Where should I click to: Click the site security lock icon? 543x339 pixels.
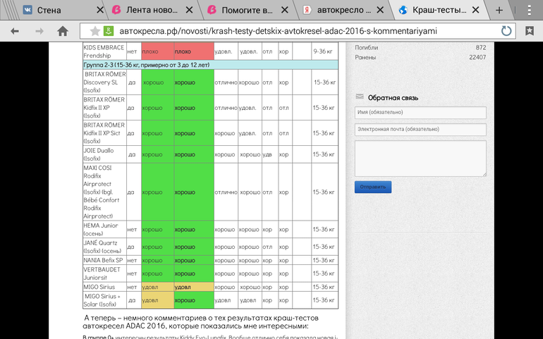coord(109,31)
